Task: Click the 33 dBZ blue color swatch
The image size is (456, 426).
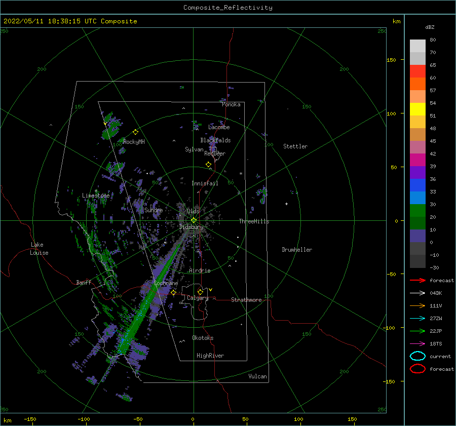Action: pyautogui.click(x=417, y=185)
